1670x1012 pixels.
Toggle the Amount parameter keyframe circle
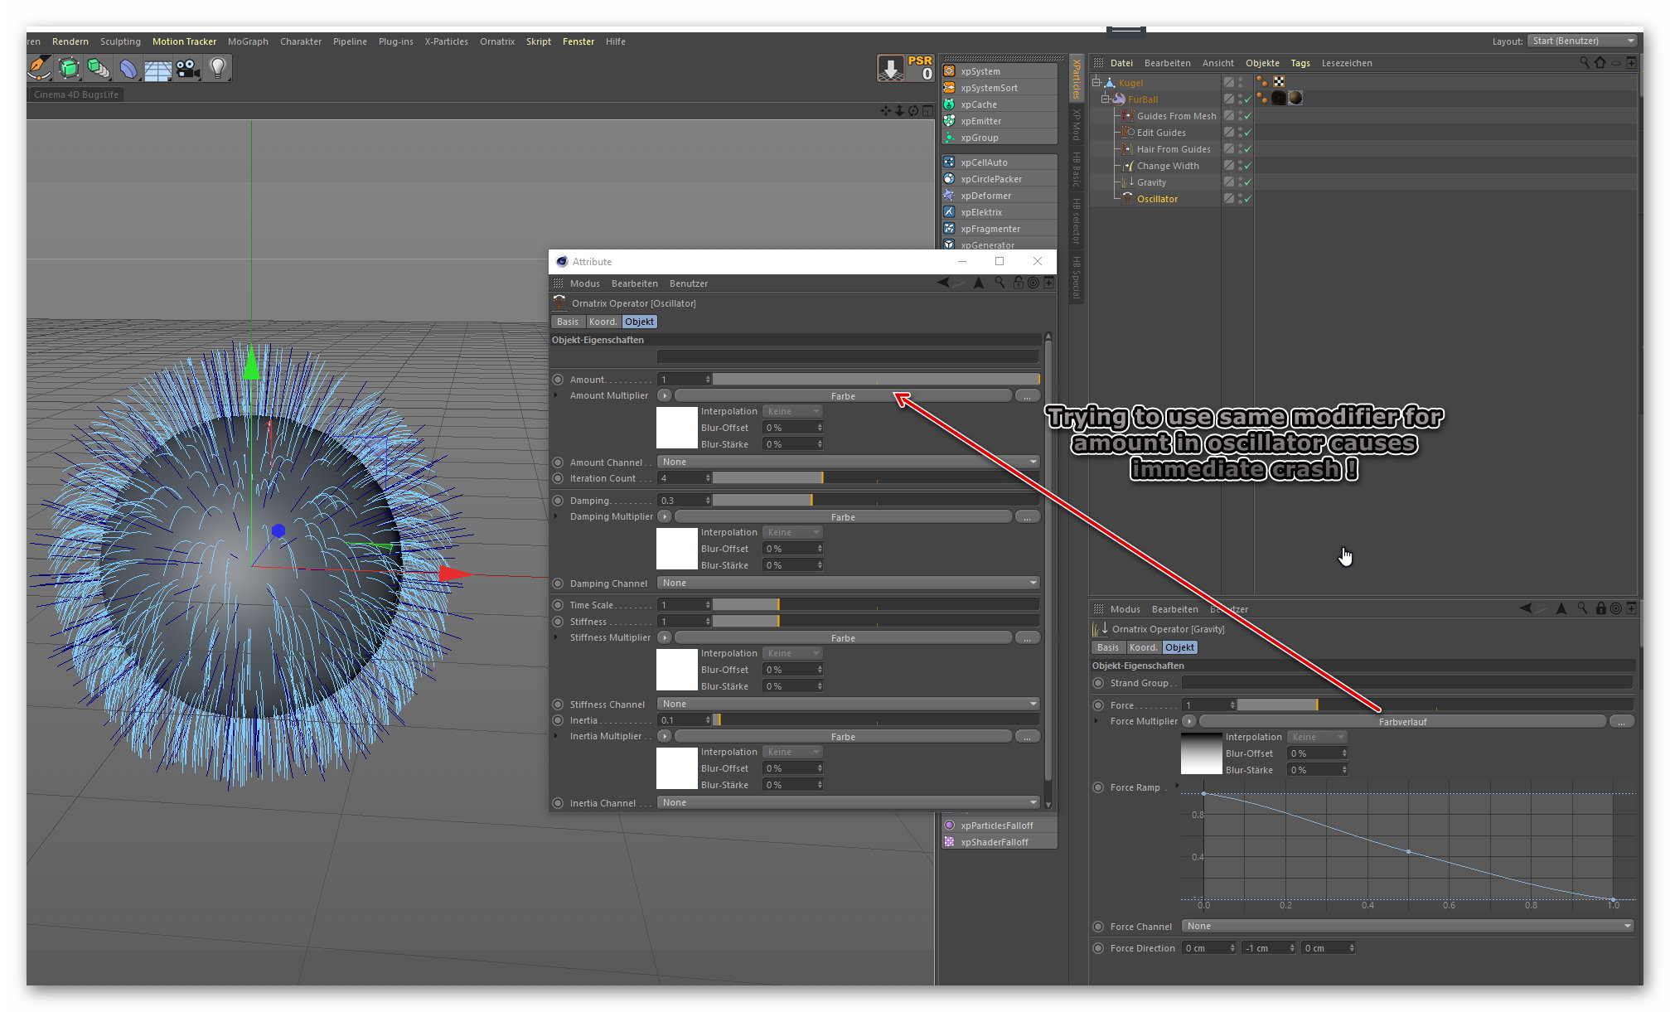[x=558, y=380]
